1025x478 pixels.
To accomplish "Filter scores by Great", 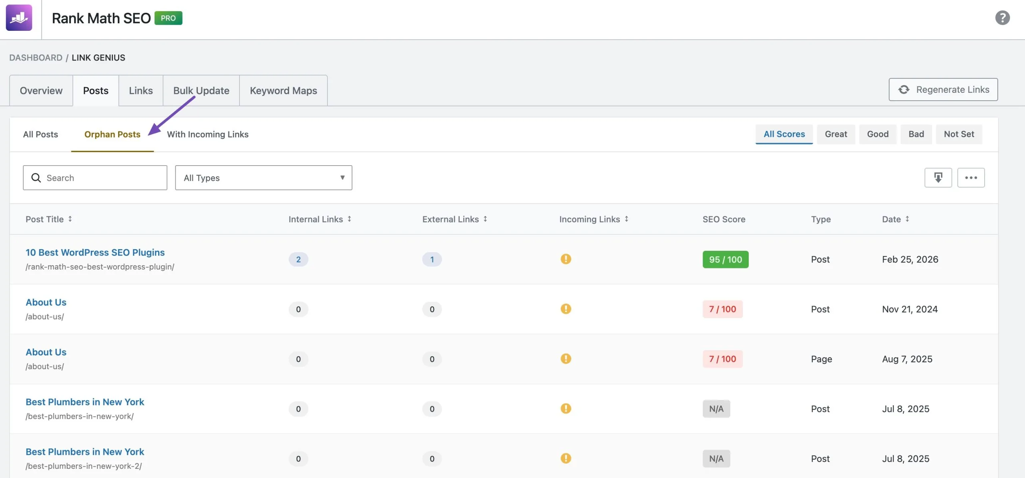I will point(836,134).
